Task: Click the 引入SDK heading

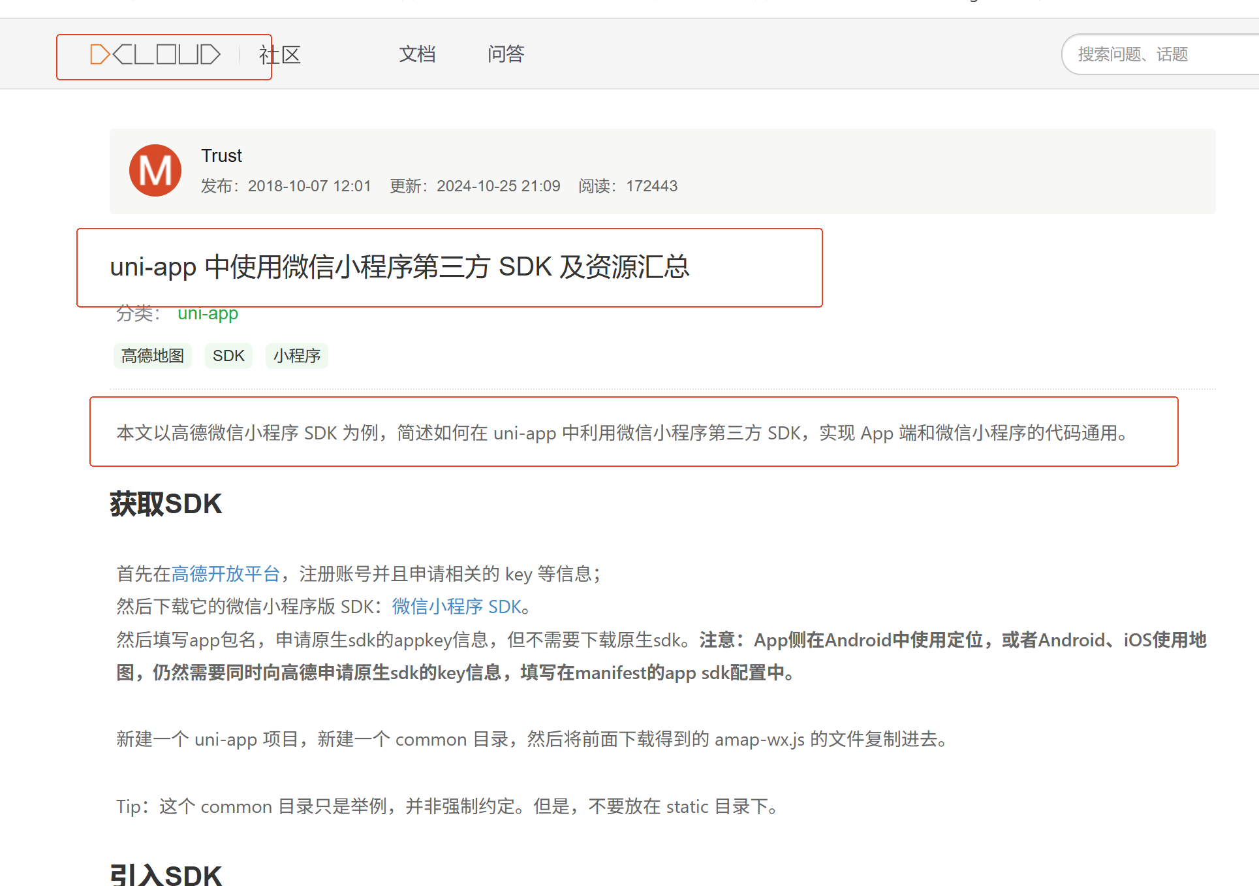Action: coord(166,874)
